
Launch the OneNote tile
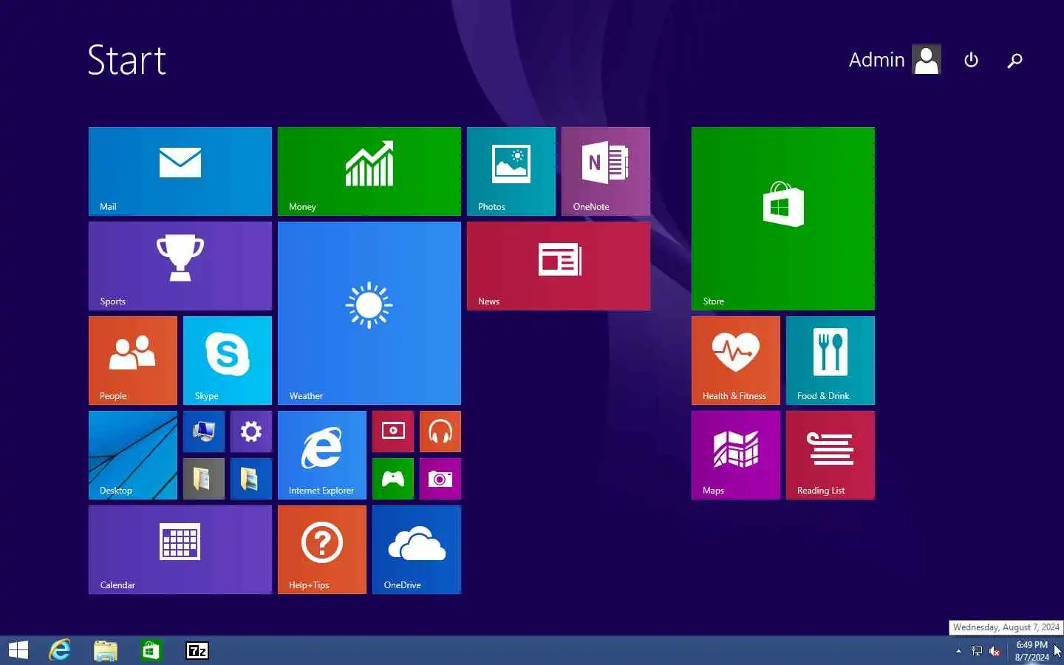coord(606,171)
